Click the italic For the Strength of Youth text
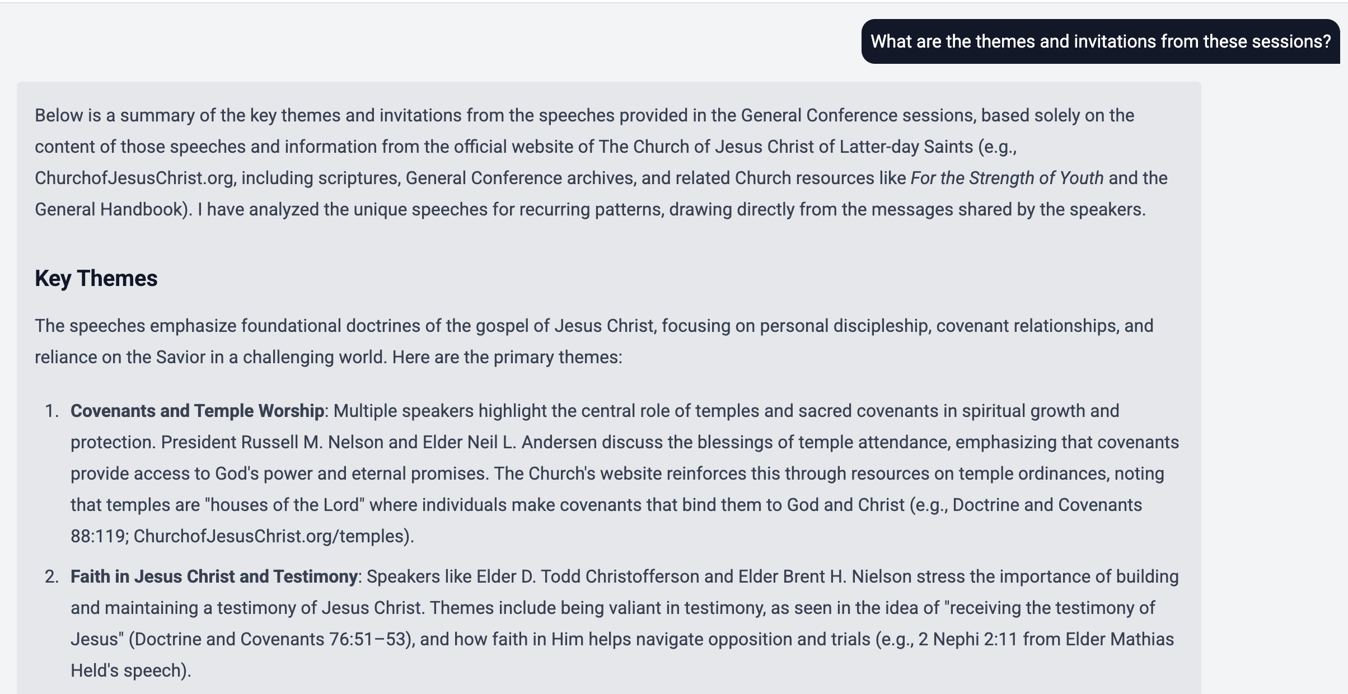This screenshot has height=694, width=1348. click(1007, 178)
